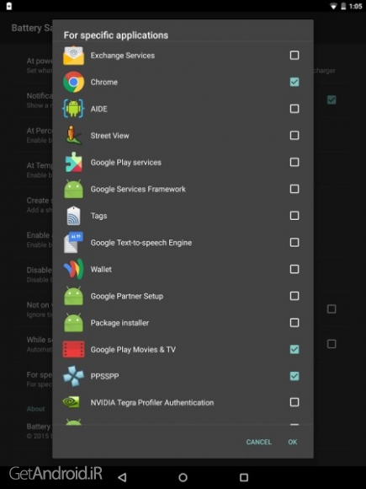
Task: Enable the Package installer checkbox
Action: pyautogui.click(x=294, y=323)
